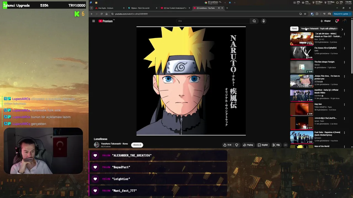Close the Loneliness - YouTube tab

[x=222, y=8]
